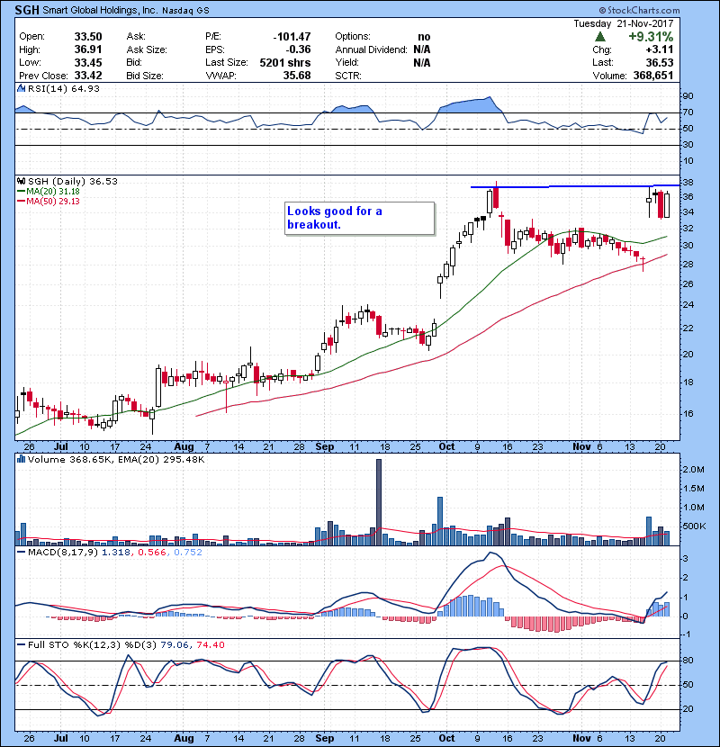Click the MACD value 1.318
This screenshot has width=720, height=747.
tap(116, 553)
